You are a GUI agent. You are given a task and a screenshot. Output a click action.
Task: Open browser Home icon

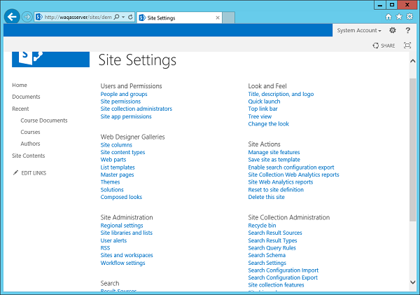pos(389,15)
